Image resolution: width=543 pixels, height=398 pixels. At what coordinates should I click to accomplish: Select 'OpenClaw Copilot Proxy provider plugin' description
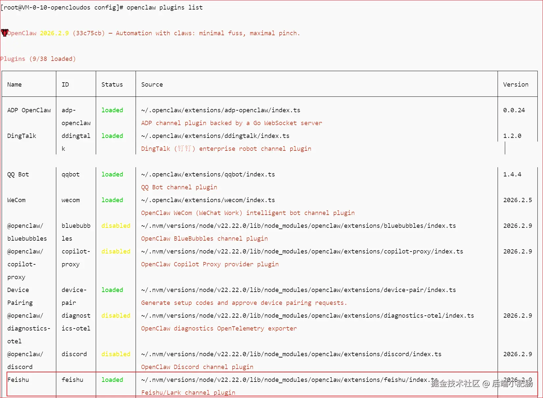[210, 264]
